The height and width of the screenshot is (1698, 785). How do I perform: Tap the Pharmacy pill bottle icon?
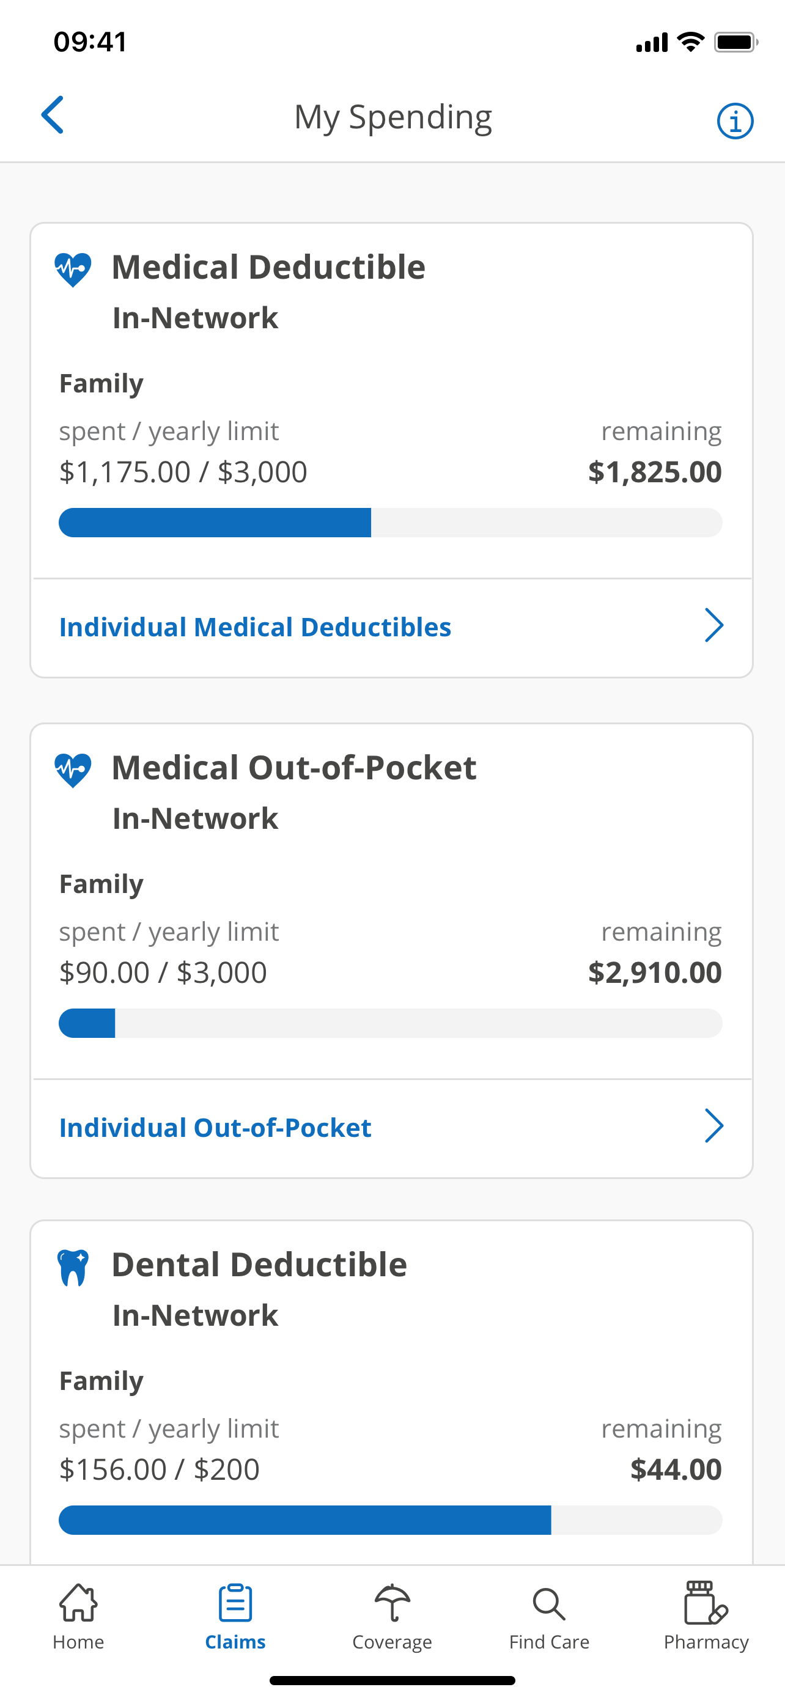point(706,1603)
